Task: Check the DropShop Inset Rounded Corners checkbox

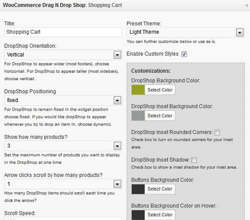Action: [x=217, y=132]
